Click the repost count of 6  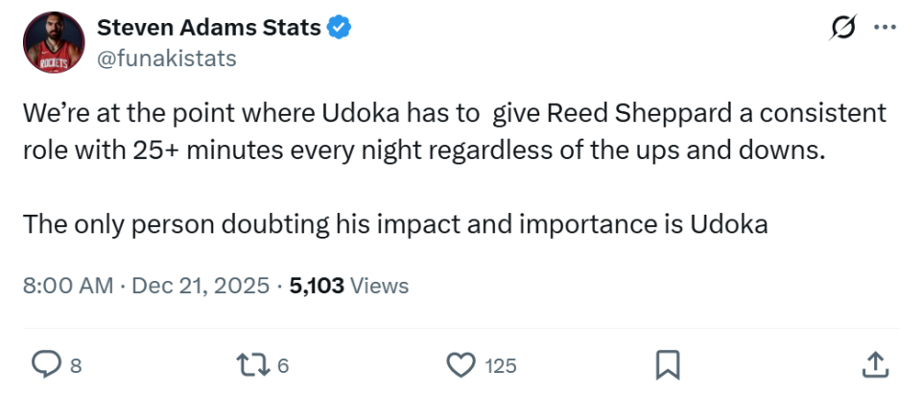pos(283,365)
